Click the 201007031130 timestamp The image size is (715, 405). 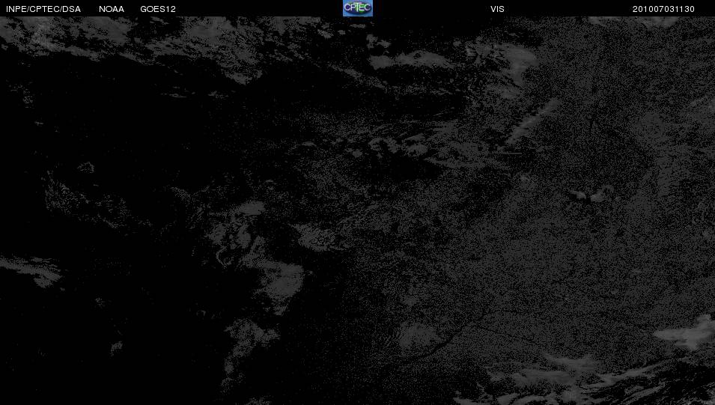click(663, 9)
